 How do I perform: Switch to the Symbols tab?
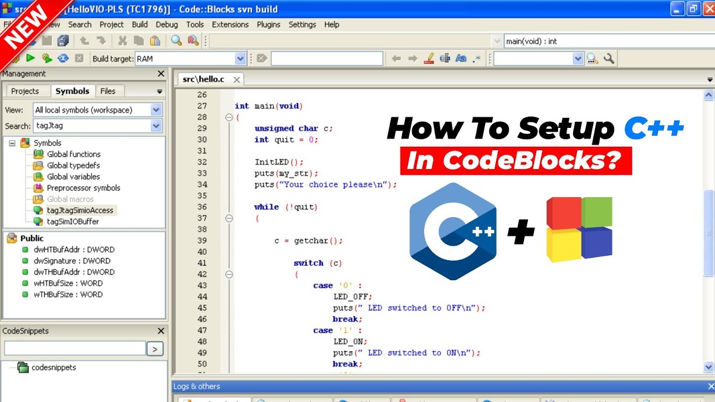72,91
